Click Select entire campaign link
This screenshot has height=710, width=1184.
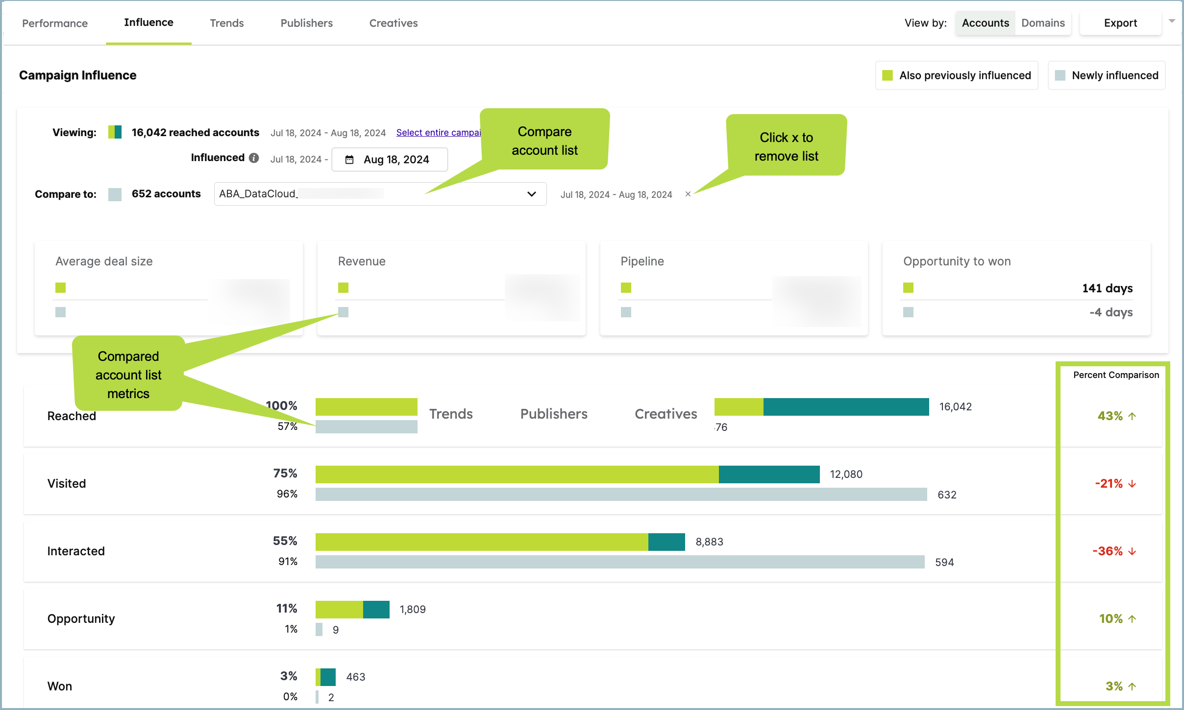tap(439, 133)
